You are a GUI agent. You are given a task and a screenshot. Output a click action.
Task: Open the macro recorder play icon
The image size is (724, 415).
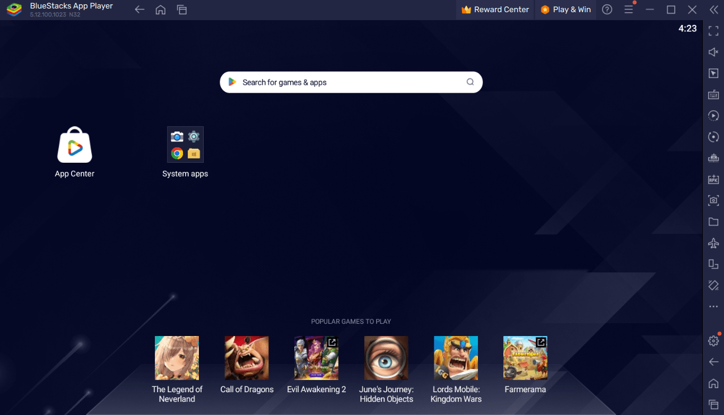713,116
